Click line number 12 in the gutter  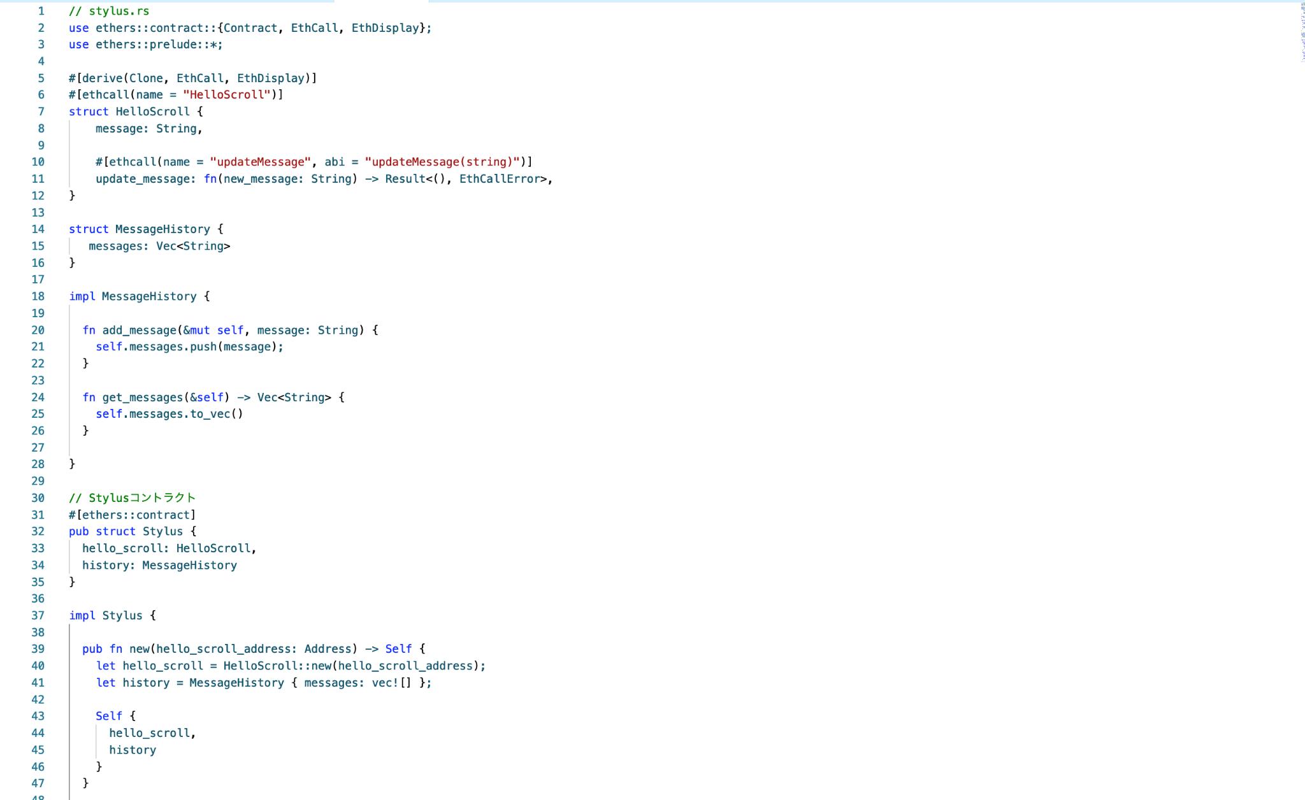[38, 196]
